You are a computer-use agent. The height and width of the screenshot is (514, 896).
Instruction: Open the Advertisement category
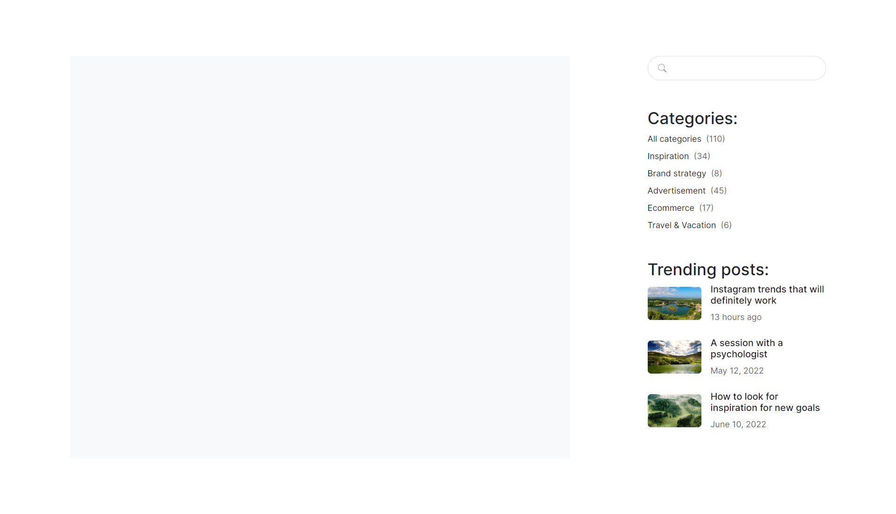click(676, 191)
